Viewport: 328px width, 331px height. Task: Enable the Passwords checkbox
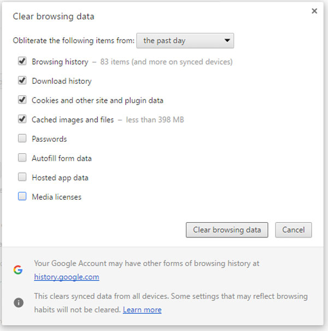(x=22, y=139)
